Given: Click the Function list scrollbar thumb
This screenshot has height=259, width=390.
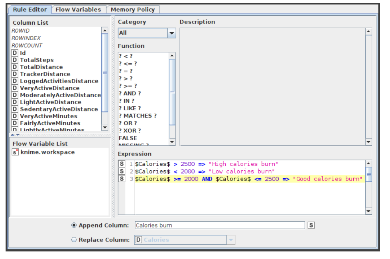Looking at the screenshot, I should [x=172, y=92].
